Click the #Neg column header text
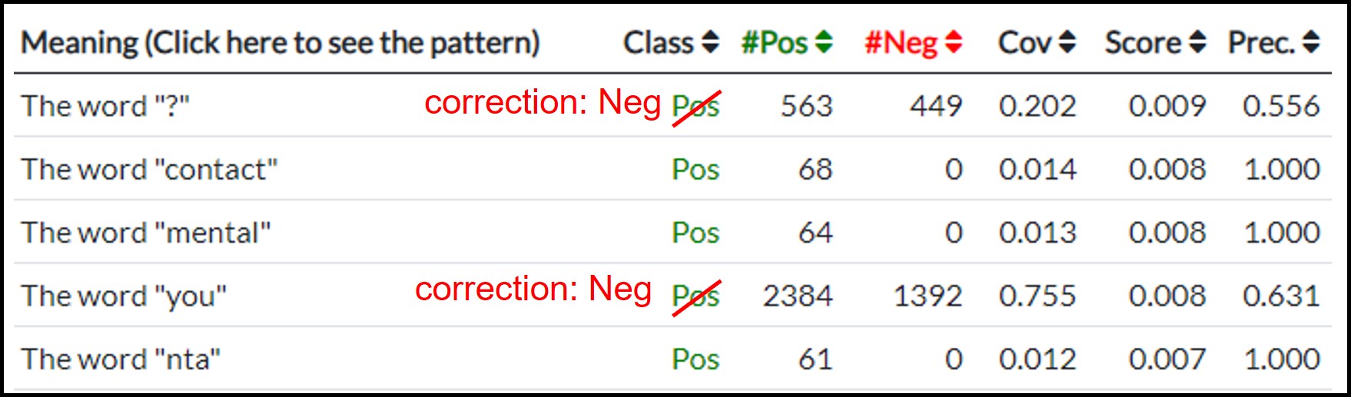The image size is (1351, 397). pyautogui.click(x=901, y=43)
